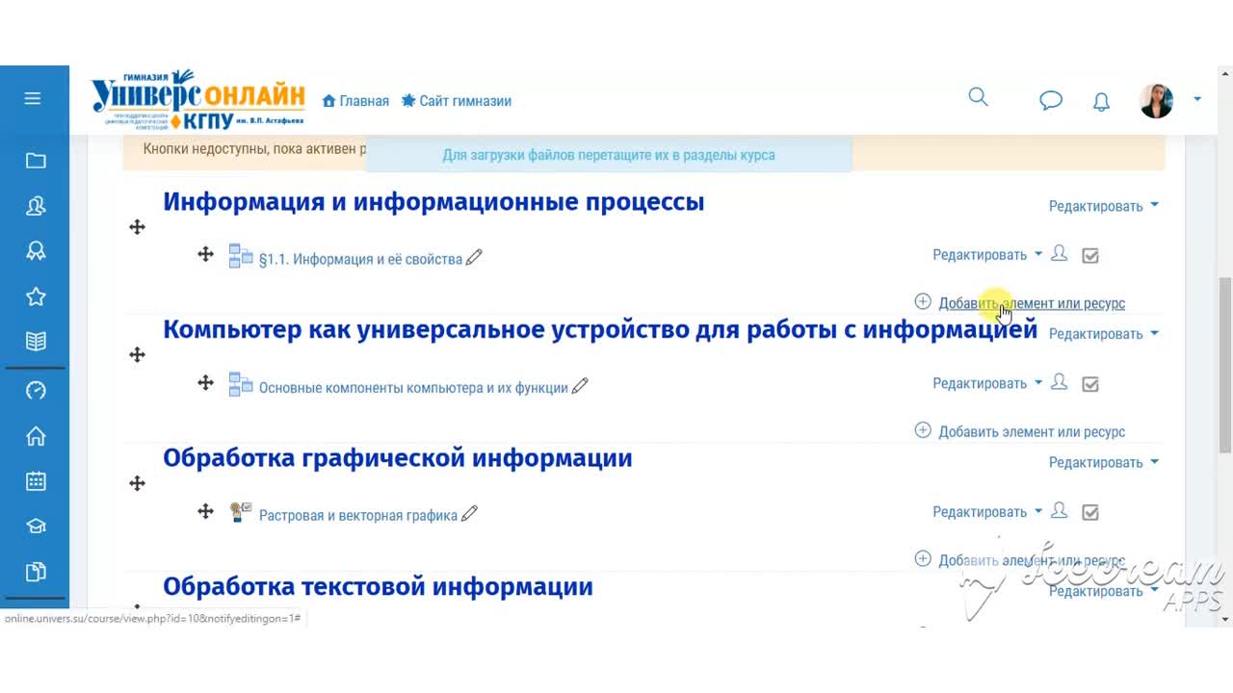Viewport: 1233px width, 693px height.
Task: Expand user menu arrow beside avatar
Action: [x=1197, y=99]
